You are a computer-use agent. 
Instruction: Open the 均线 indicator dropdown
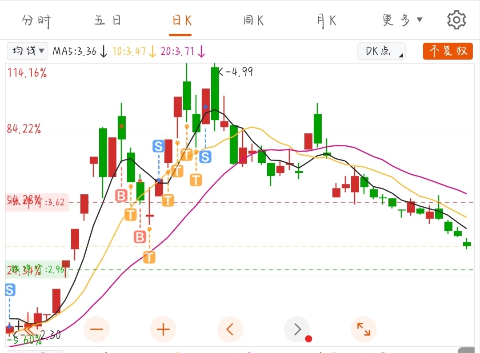click(28, 51)
